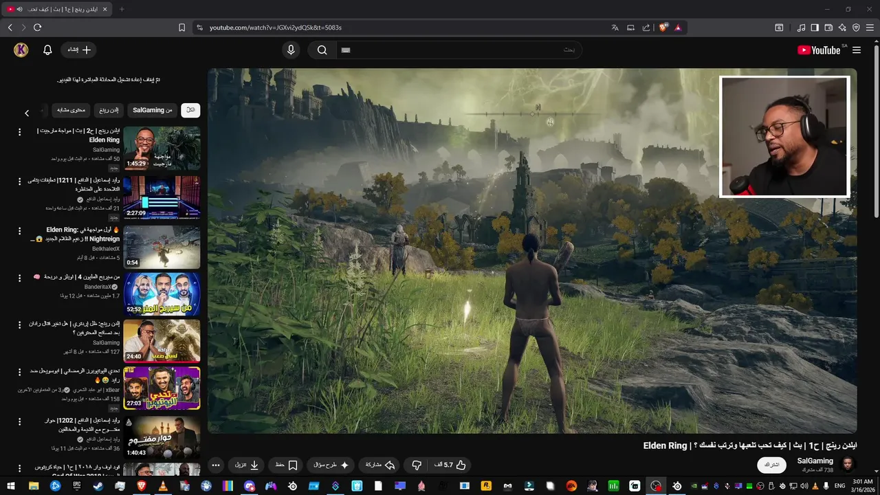Open options for من سيربح المليون video
Image resolution: width=880 pixels, height=495 pixels.
(x=19, y=278)
